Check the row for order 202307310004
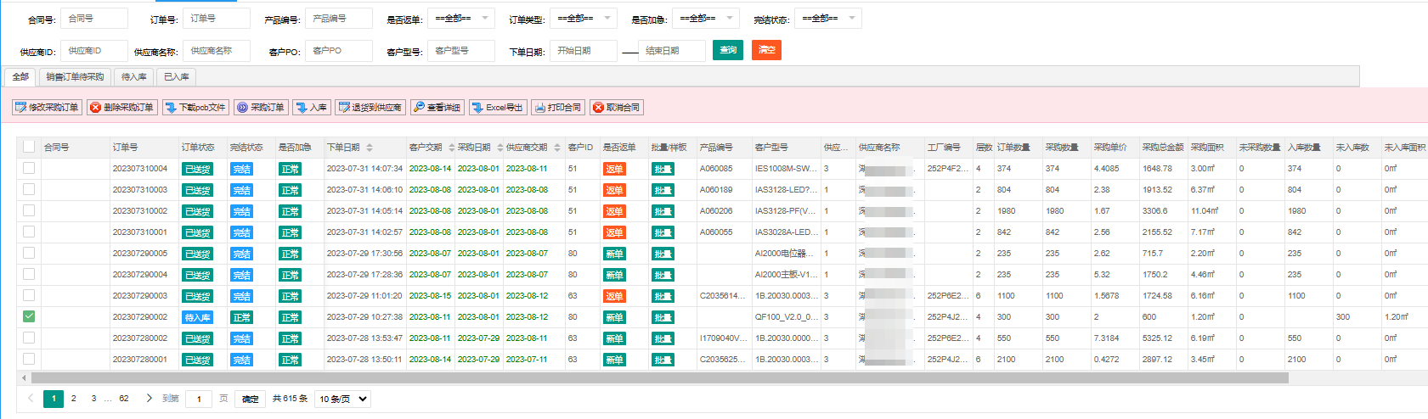Viewport: 1428px width, 419px height. [29, 168]
